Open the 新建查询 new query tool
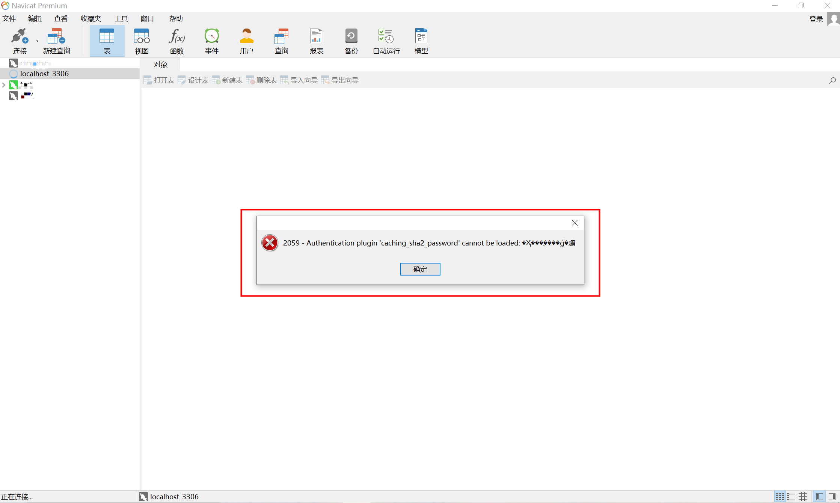The width and height of the screenshot is (840, 503). [x=56, y=41]
